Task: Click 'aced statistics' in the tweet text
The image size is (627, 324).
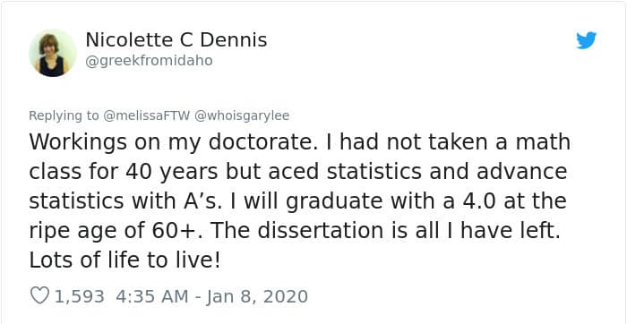Action: point(345,172)
